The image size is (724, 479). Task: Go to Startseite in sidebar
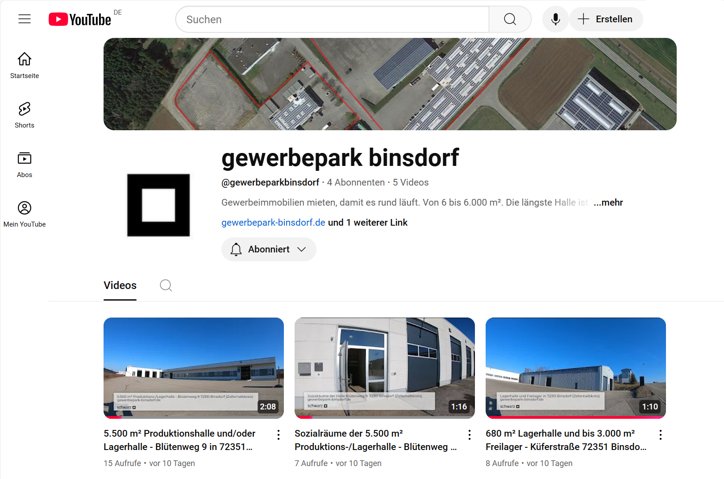pos(25,66)
